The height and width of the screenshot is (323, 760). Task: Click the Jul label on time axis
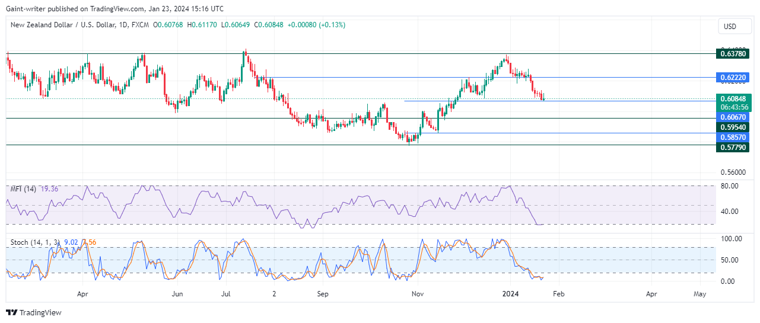225,293
